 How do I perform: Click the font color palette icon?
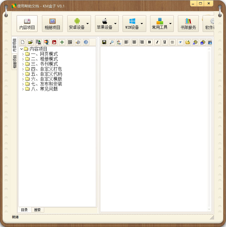(x=195, y=42)
